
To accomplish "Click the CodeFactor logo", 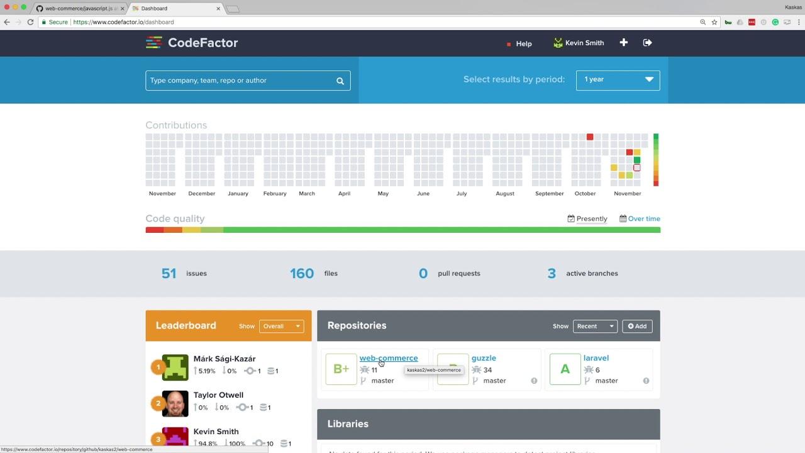I will (191, 43).
